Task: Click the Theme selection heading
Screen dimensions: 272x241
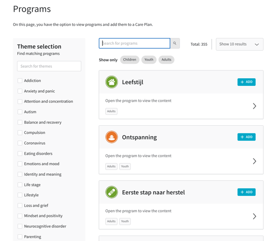Action: (x=39, y=47)
